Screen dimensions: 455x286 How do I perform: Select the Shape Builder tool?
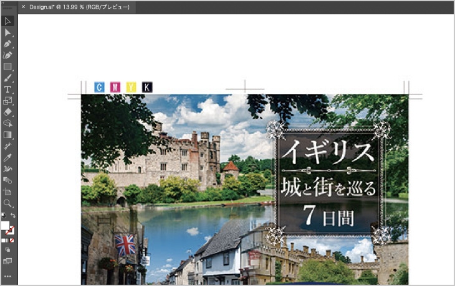(7, 123)
